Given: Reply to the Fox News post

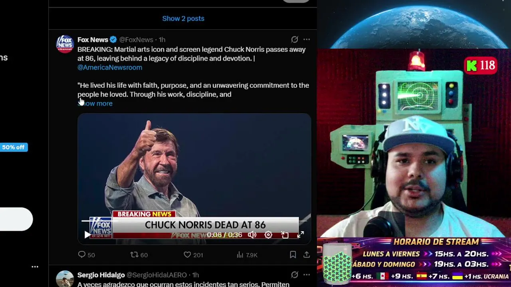Looking at the screenshot, I should [x=86, y=255].
